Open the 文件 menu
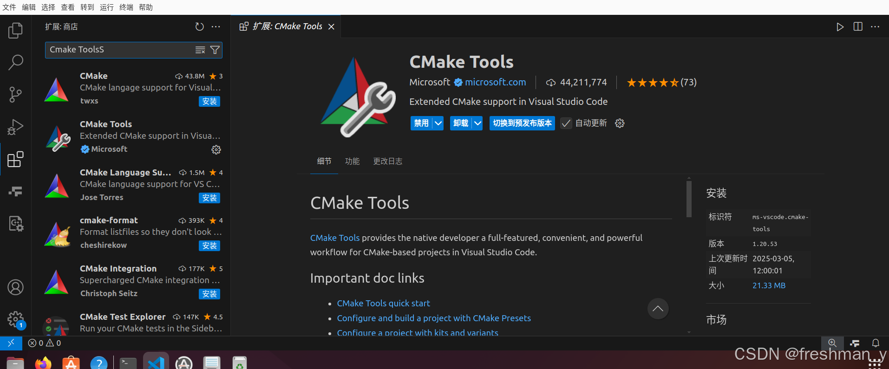The image size is (889, 369). click(9, 7)
